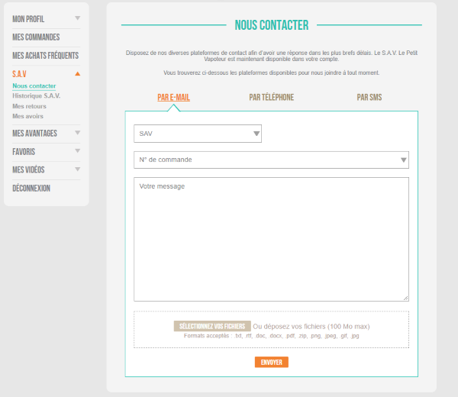
Task: Go to Mes avoirs
Action: pos(27,116)
